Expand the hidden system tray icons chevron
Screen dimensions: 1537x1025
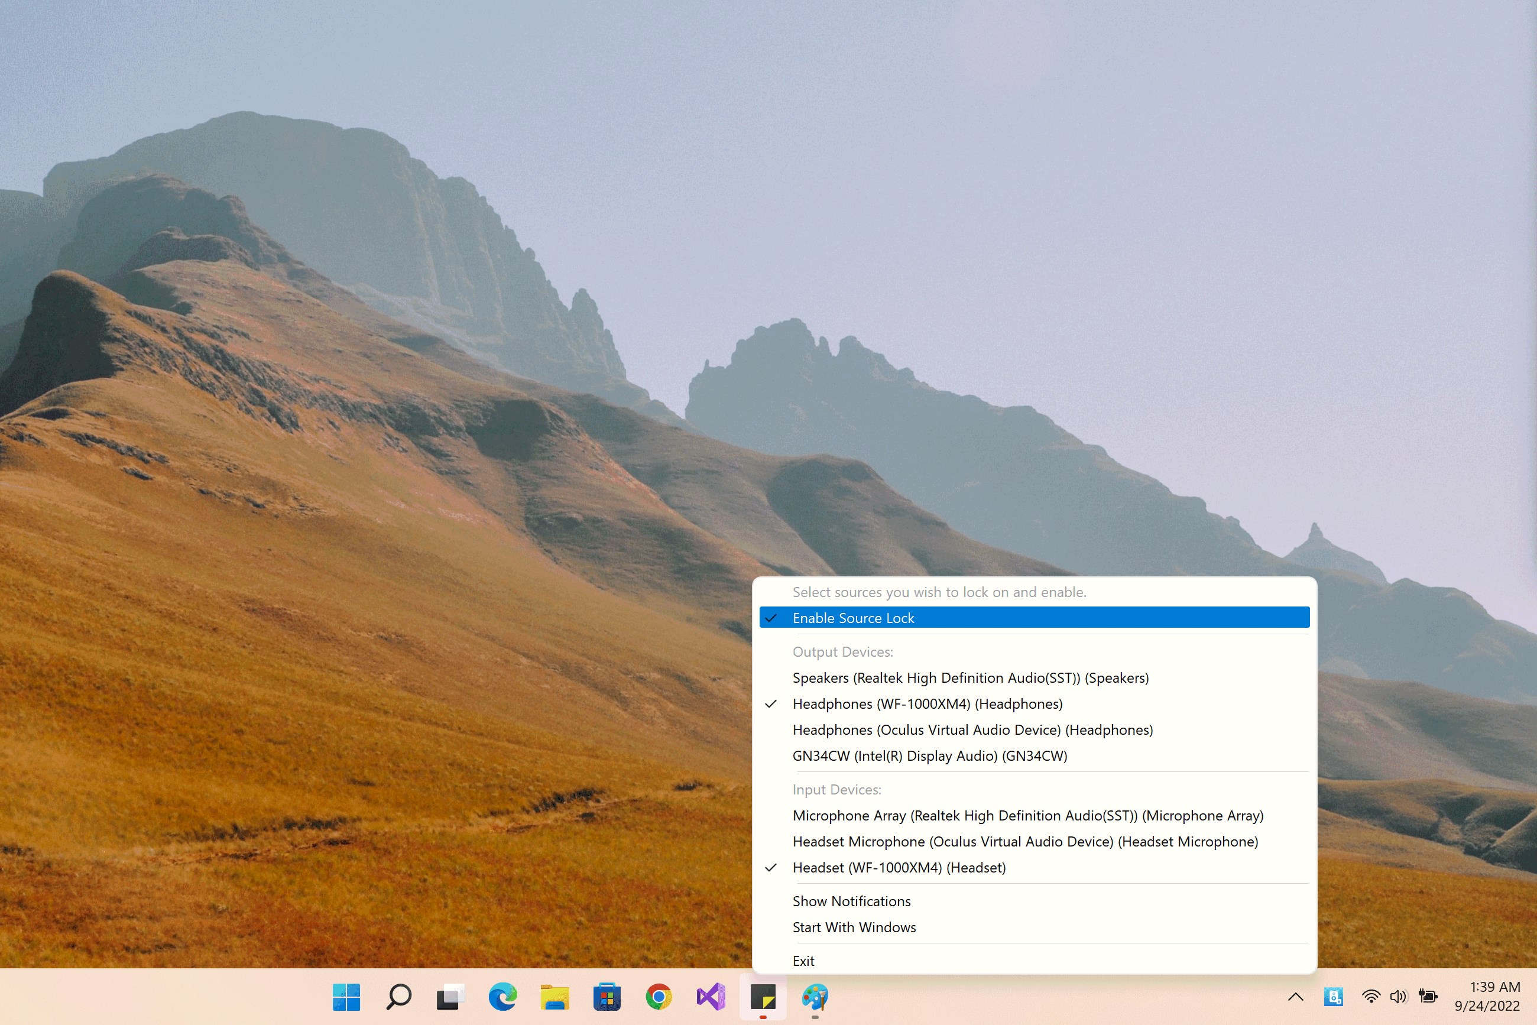click(x=1295, y=997)
